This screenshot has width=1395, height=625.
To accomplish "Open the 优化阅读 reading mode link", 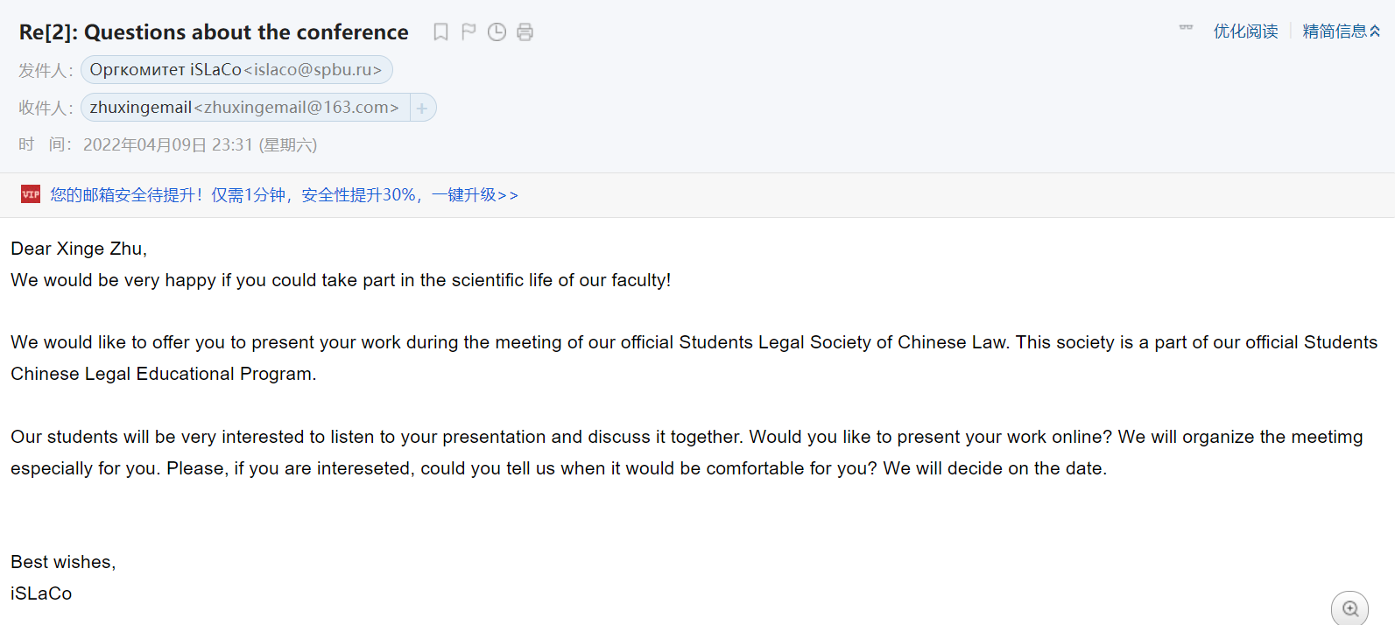I will coord(1245,32).
